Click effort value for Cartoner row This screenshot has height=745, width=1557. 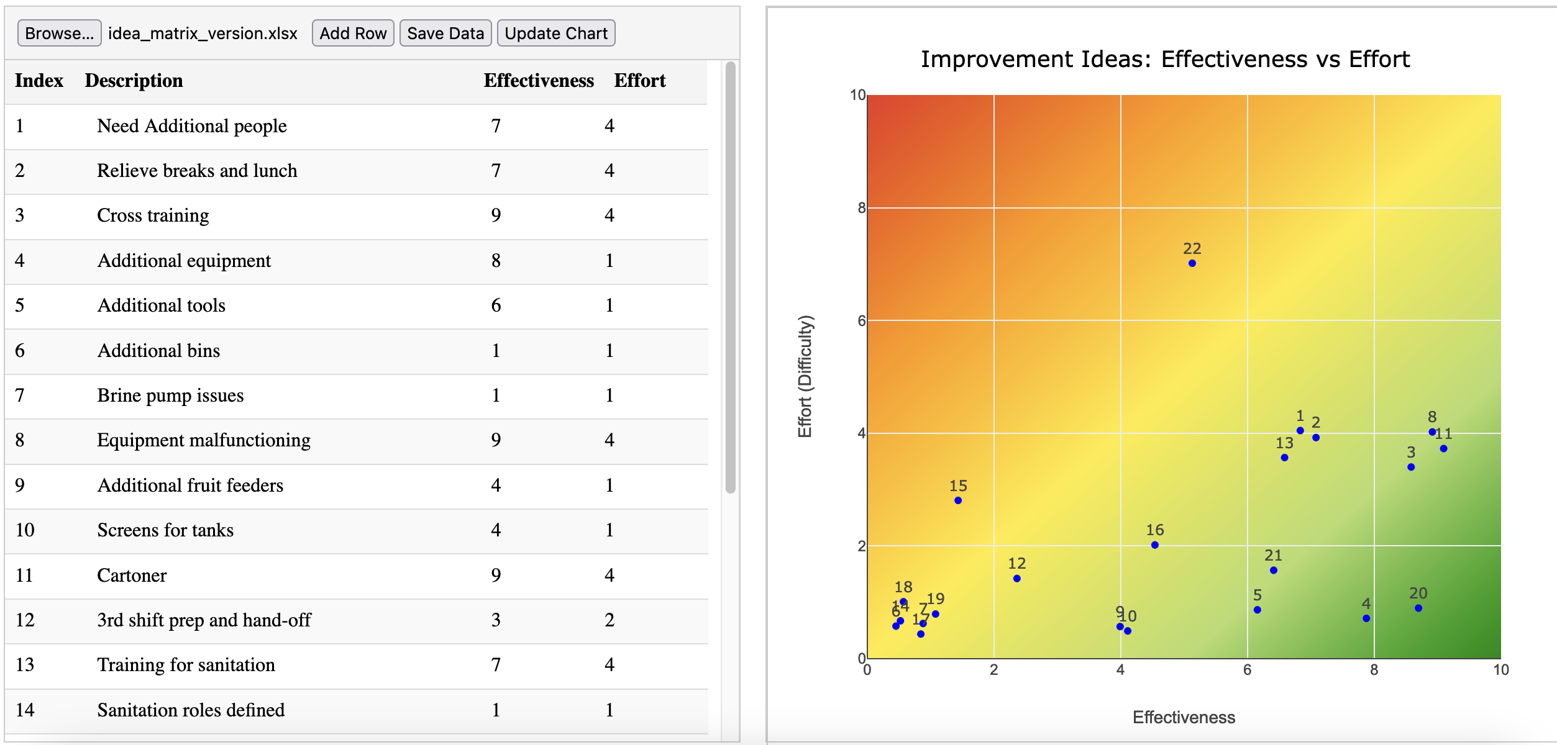click(609, 576)
